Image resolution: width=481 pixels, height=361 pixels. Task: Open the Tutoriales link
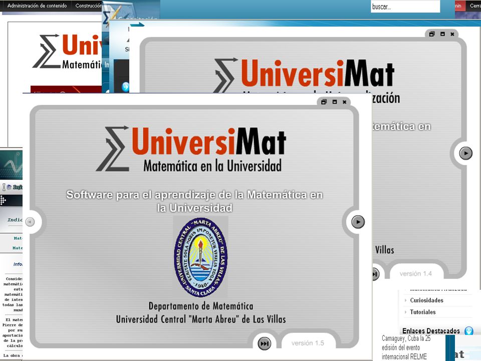coord(423,312)
